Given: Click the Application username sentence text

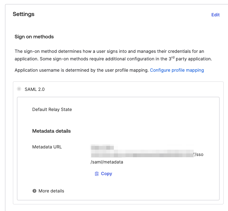Looking at the screenshot, I should click(x=81, y=70).
